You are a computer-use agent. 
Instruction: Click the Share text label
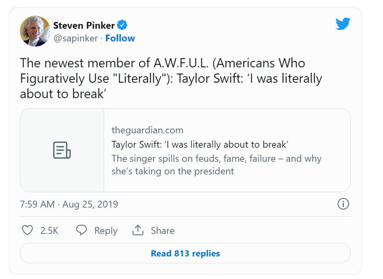tap(162, 231)
